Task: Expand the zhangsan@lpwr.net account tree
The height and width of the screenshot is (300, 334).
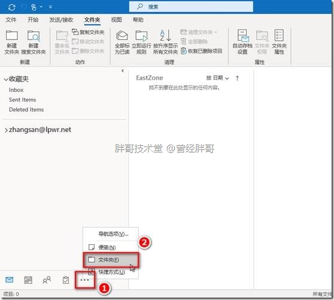Action: (6, 130)
